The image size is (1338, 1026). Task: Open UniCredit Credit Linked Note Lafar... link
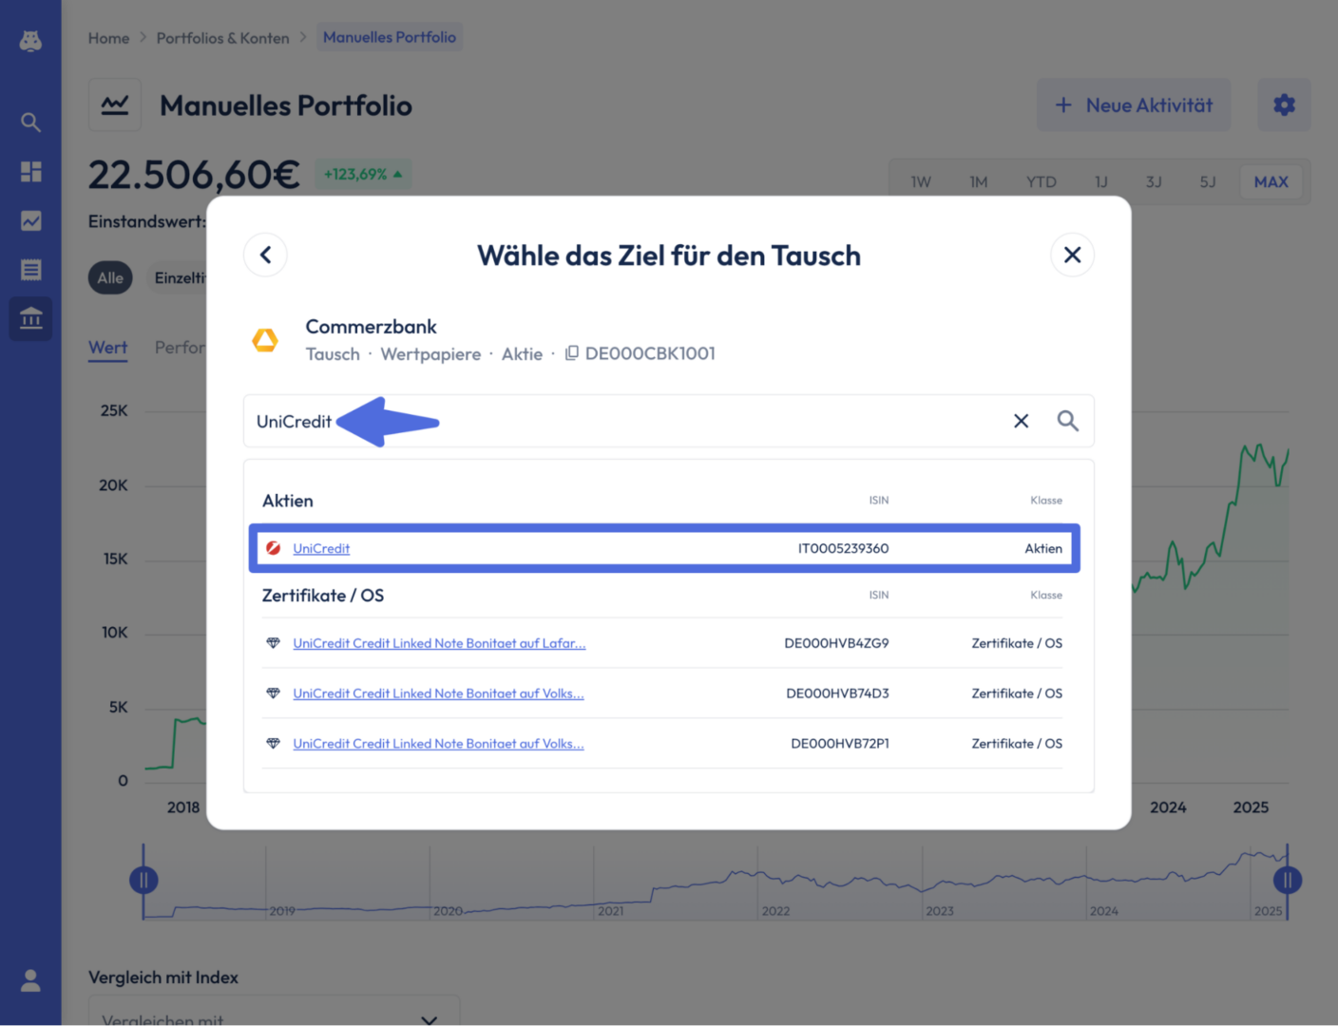click(x=439, y=643)
